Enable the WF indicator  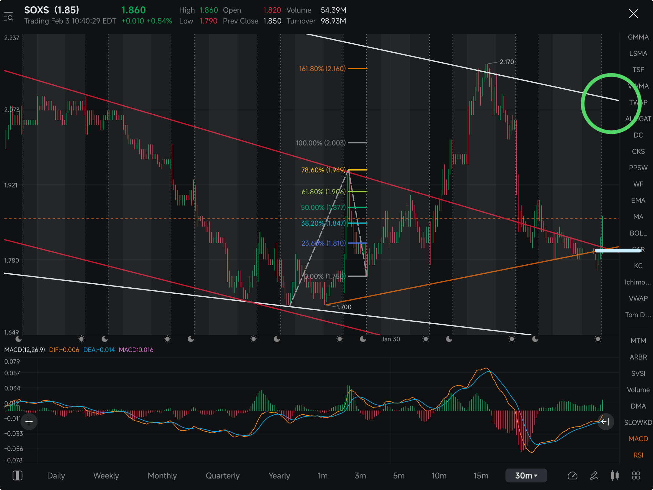click(x=638, y=184)
